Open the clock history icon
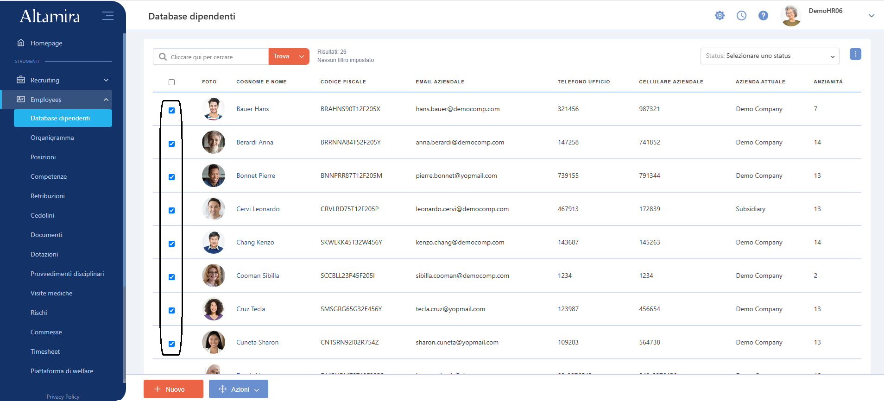Screen dimensions: 884x401 coord(741,16)
